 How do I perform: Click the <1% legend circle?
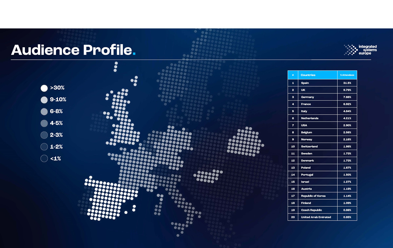click(44, 159)
